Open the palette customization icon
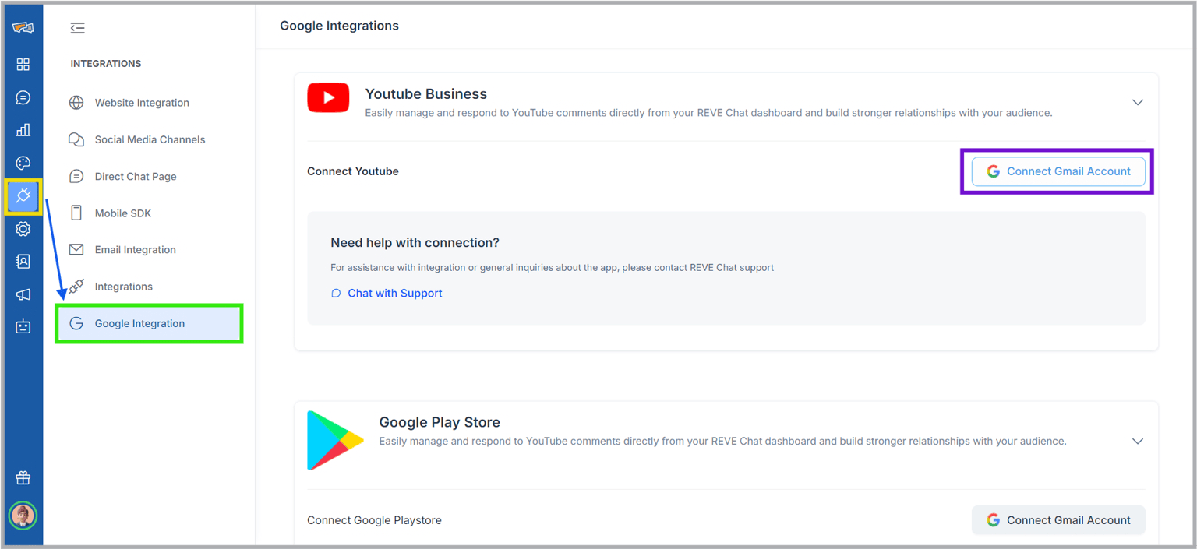Viewport: 1197px width, 549px height. click(23, 163)
